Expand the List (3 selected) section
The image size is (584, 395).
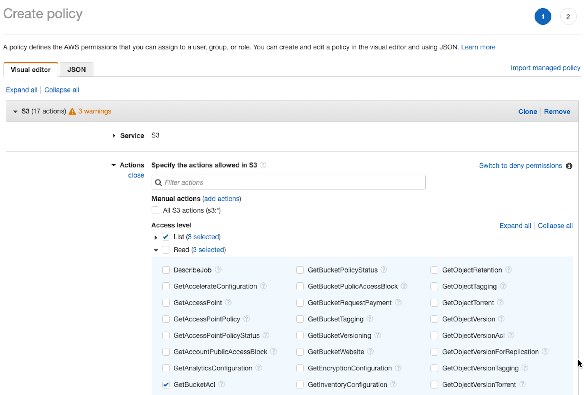point(155,237)
